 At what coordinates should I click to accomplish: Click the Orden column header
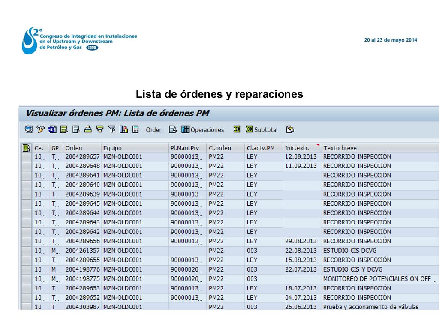click(x=82, y=148)
